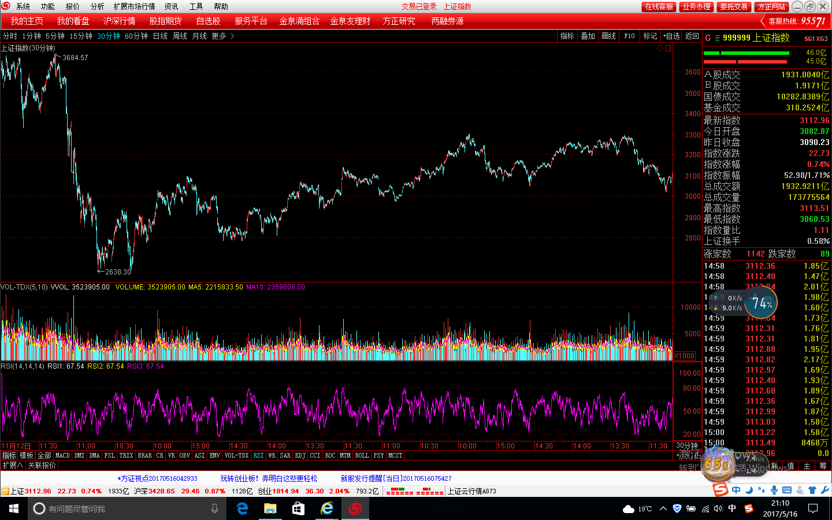The height and width of the screenshot is (520, 832).
Task: Open the action center notification icon
Action: [813, 508]
